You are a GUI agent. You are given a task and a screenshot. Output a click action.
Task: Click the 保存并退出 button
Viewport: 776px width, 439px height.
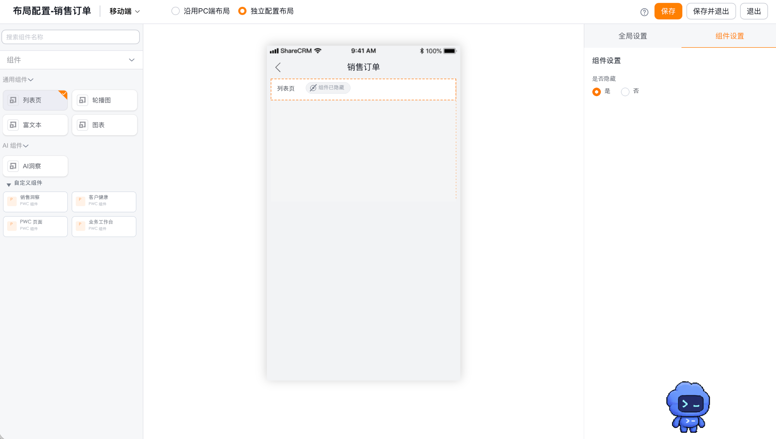[x=711, y=11]
